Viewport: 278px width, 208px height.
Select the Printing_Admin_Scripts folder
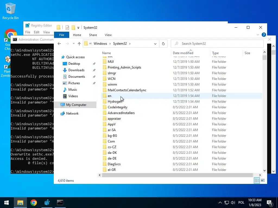pos(124,67)
